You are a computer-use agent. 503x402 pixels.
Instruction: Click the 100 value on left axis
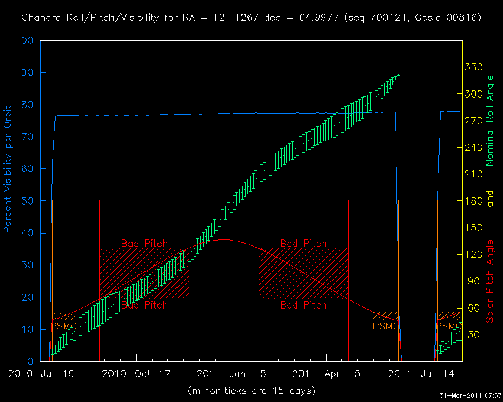pos(25,41)
